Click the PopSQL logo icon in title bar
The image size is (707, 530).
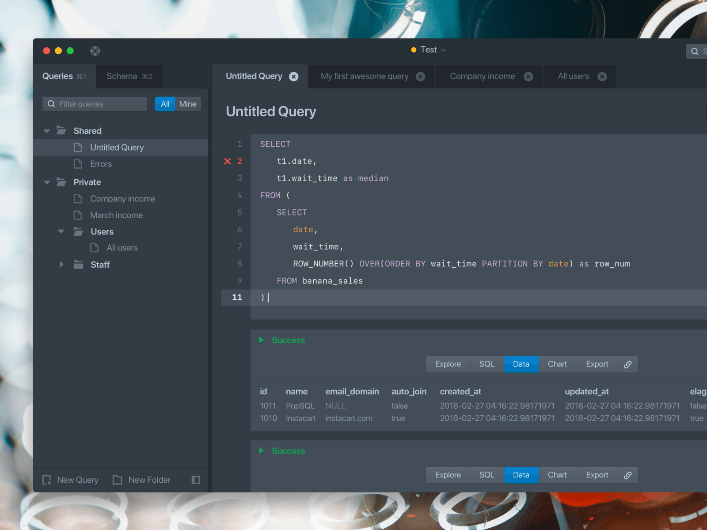pos(95,51)
